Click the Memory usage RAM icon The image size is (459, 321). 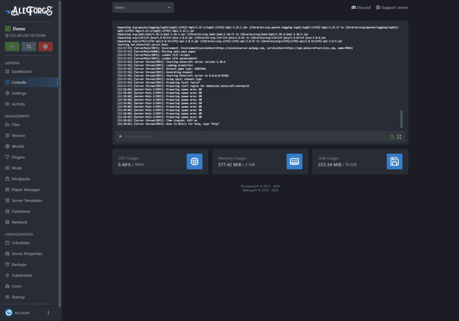pyautogui.click(x=294, y=162)
